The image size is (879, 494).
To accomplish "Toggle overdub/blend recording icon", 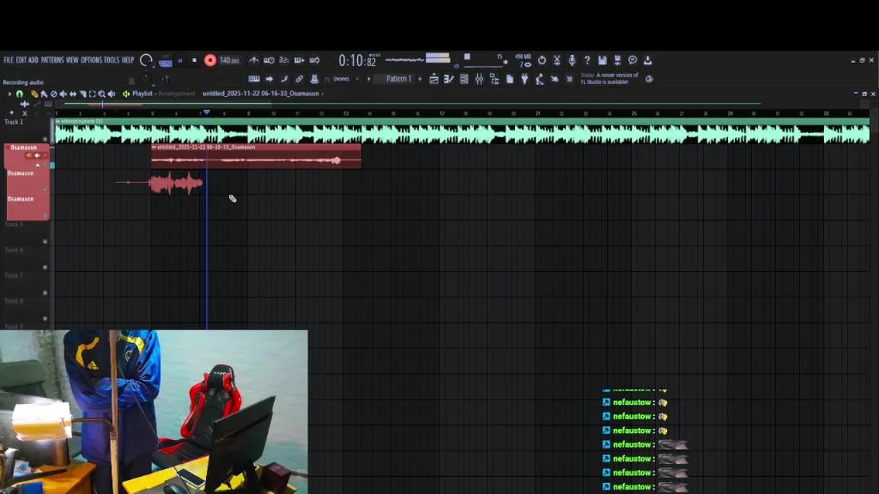I will pyautogui.click(x=299, y=60).
